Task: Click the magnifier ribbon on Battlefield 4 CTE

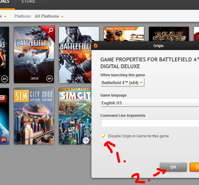Action: [x=51, y=30]
